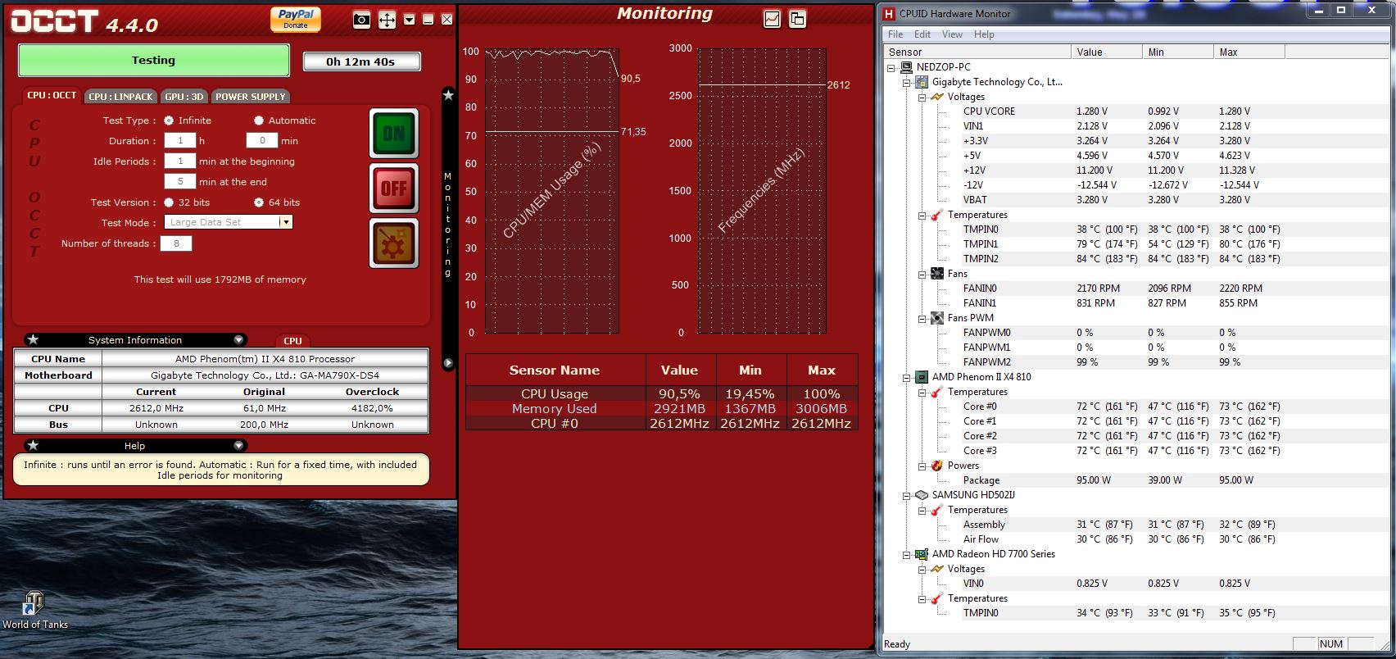Screen dimensions: 1396x659
Task: Click the Number of threads field
Action: pyautogui.click(x=176, y=243)
